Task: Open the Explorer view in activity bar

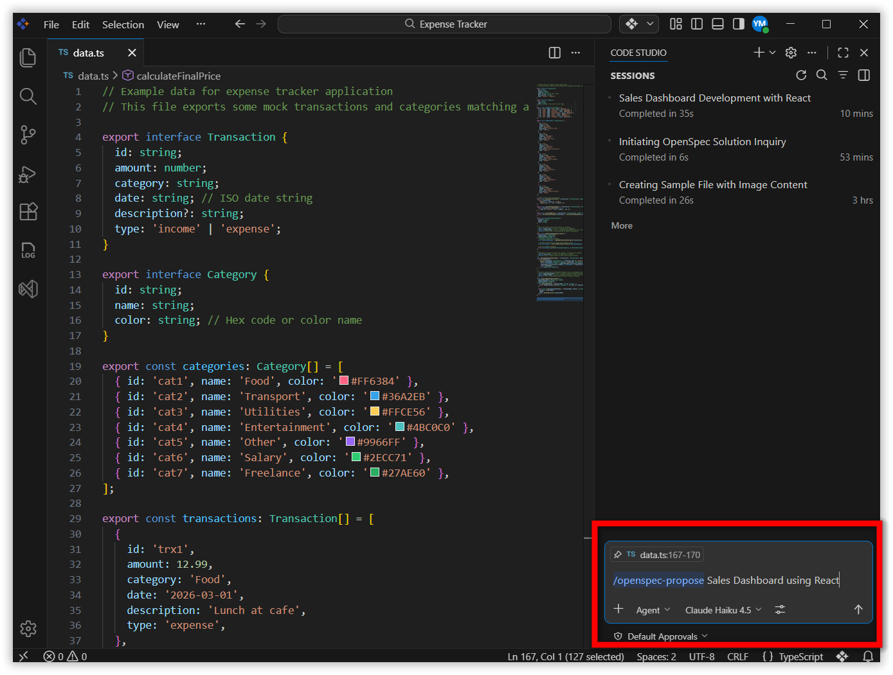Action: (28, 58)
